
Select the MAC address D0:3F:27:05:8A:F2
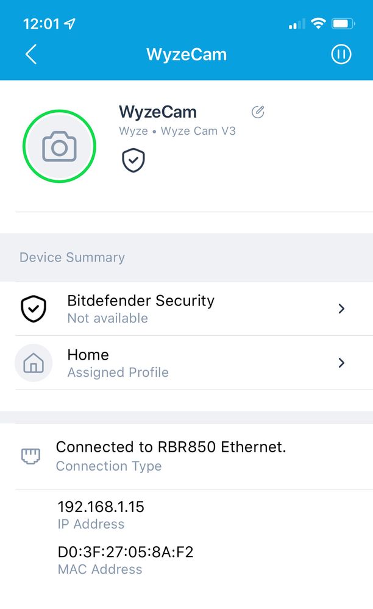coord(125,552)
